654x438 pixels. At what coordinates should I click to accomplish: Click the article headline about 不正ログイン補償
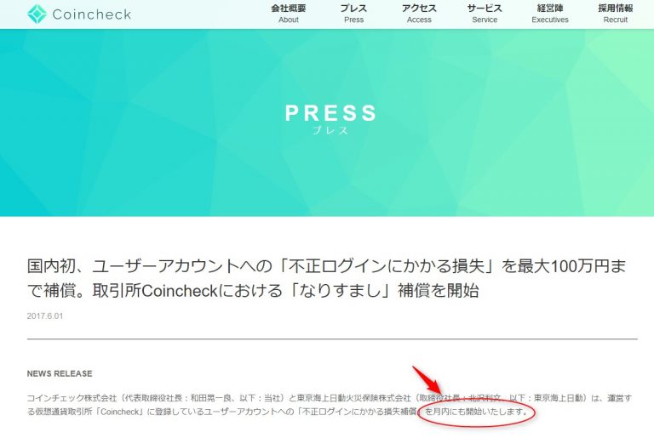pos(327,278)
